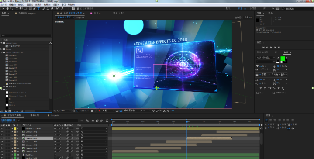Click the black swatch in Info panel
The image size is (314, 159).
tap(258, 20)
